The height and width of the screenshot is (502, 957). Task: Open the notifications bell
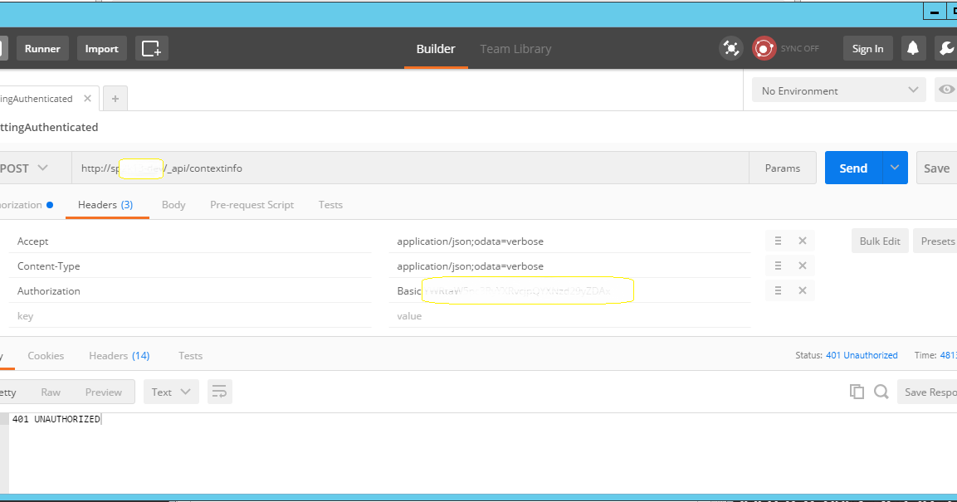[x=913, y=48]
